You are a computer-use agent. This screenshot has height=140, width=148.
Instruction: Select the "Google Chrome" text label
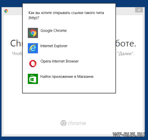tap(54, 31)
